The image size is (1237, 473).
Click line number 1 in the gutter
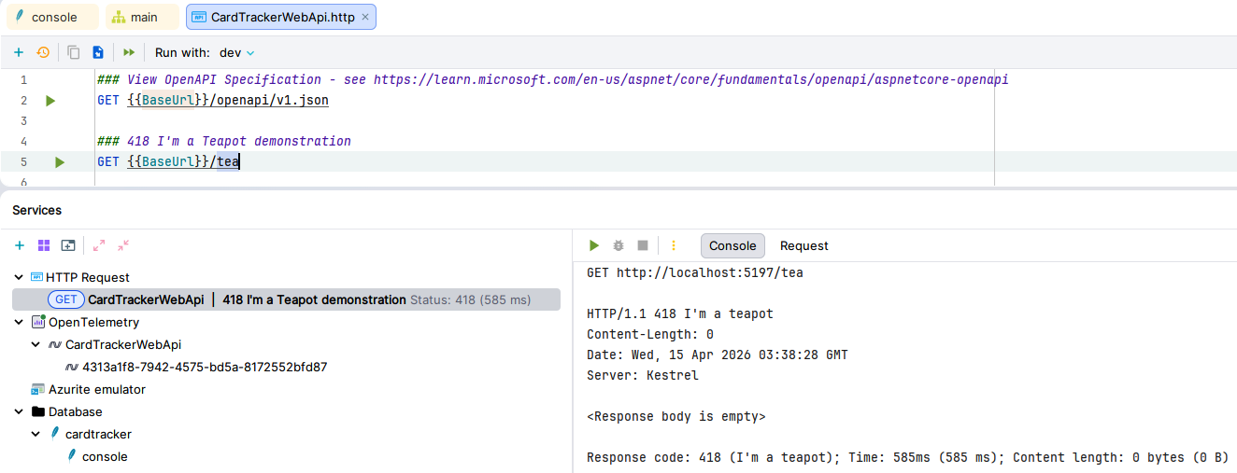[x=23, y=79]
